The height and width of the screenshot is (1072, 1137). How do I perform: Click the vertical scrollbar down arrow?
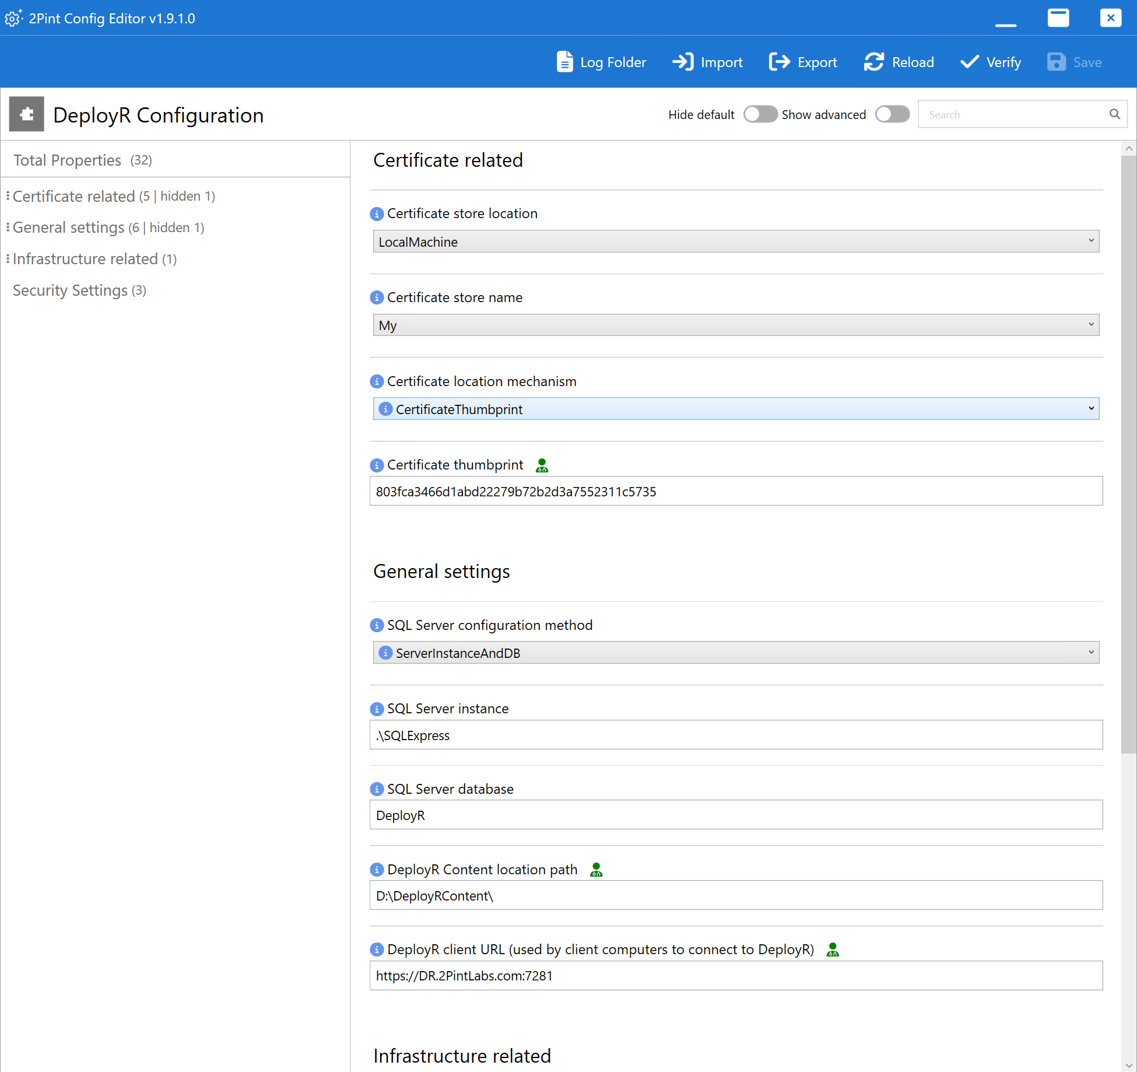1129,1065
